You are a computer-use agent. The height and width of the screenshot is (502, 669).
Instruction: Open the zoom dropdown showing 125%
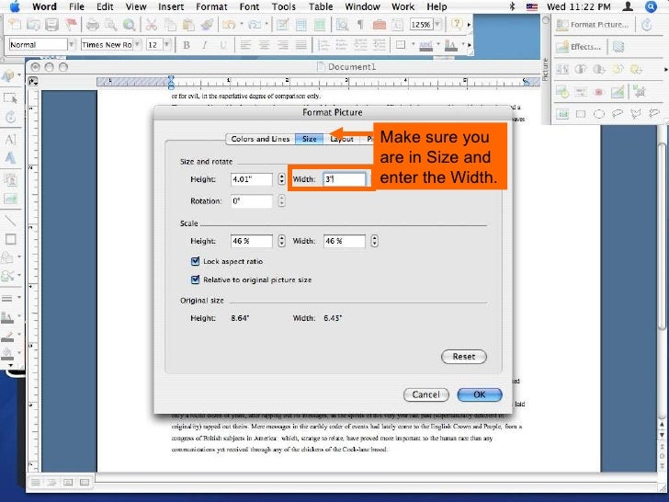click(x=437, y=24)
